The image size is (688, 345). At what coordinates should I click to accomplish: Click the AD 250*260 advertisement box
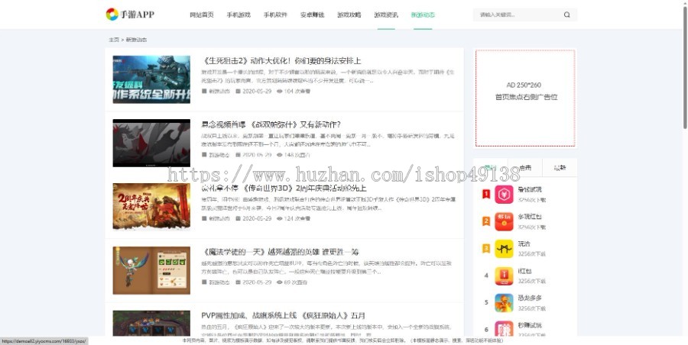(525, 98)
